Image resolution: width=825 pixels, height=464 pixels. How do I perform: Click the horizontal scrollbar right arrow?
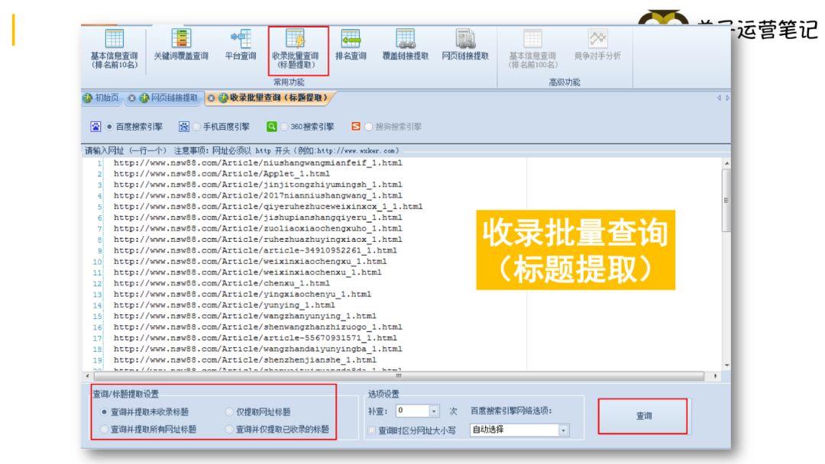click(716, 375)
